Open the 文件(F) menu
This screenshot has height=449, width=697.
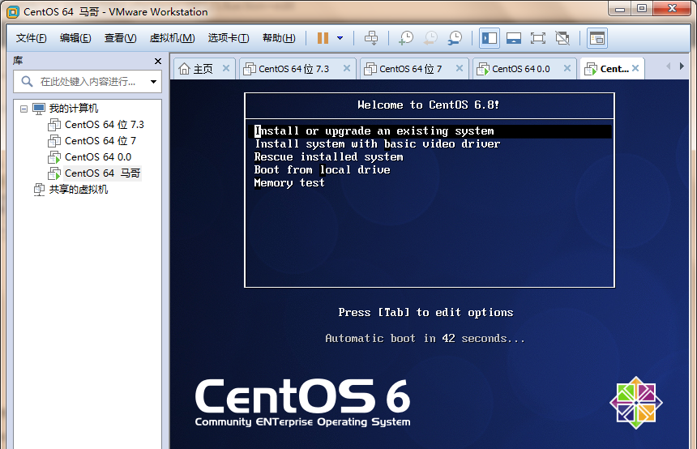(x=31, y=38)
